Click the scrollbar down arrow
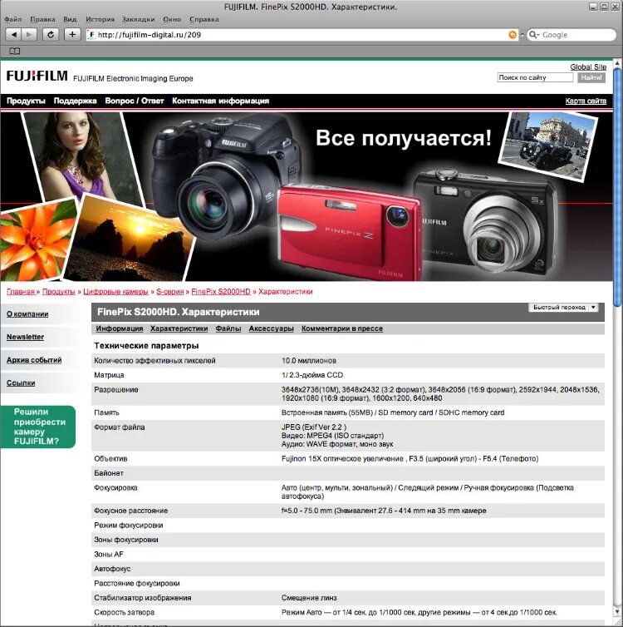 [x=617, y=612]
